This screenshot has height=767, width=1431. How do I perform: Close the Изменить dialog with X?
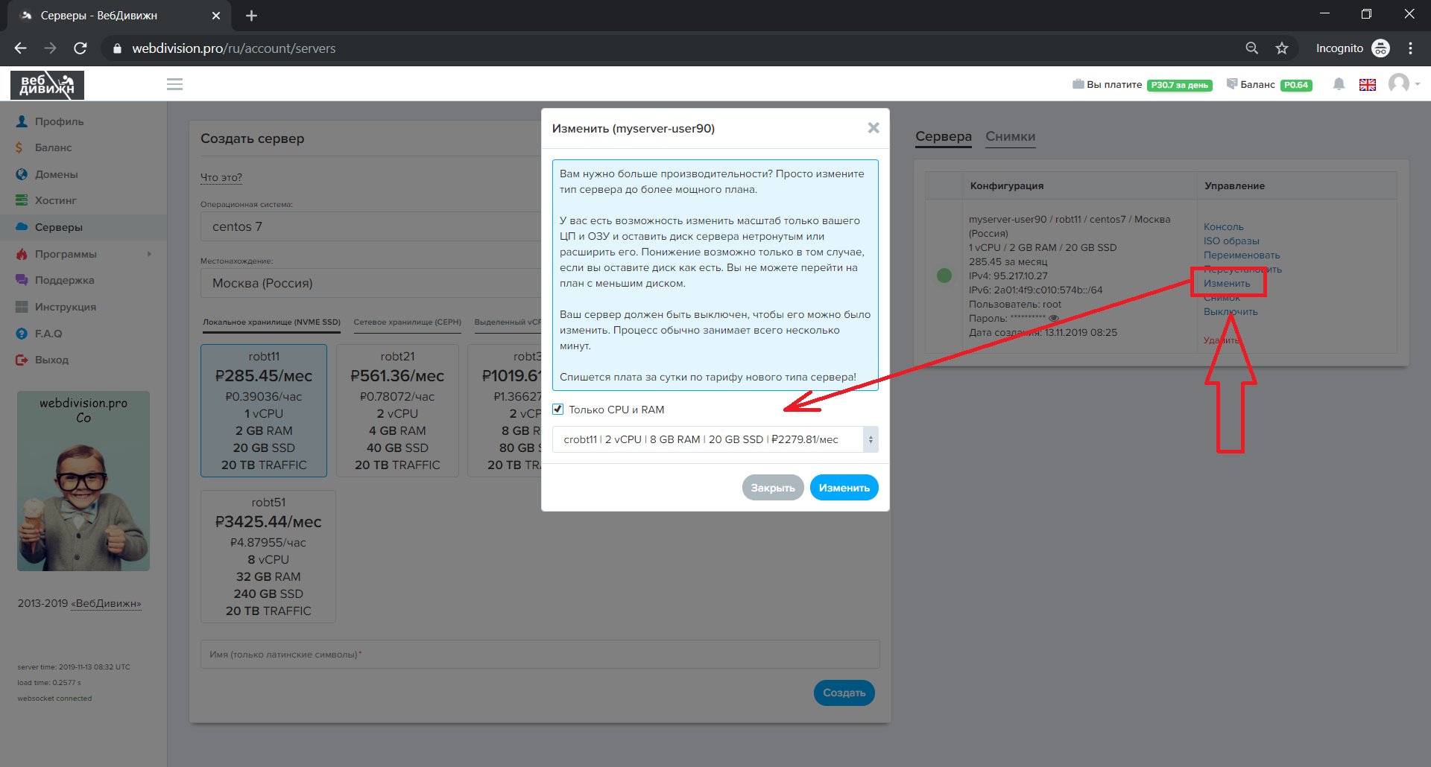pos(873,128)
